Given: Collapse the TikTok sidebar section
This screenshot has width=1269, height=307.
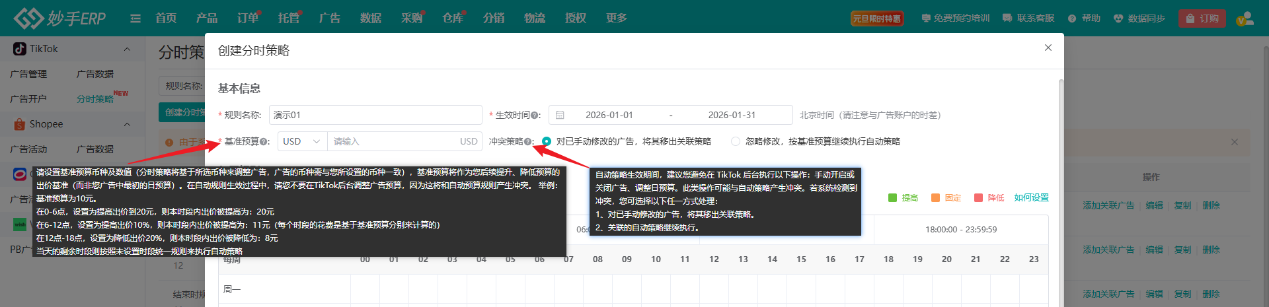Looking at the screenshot, I should (x=127, y=49).
